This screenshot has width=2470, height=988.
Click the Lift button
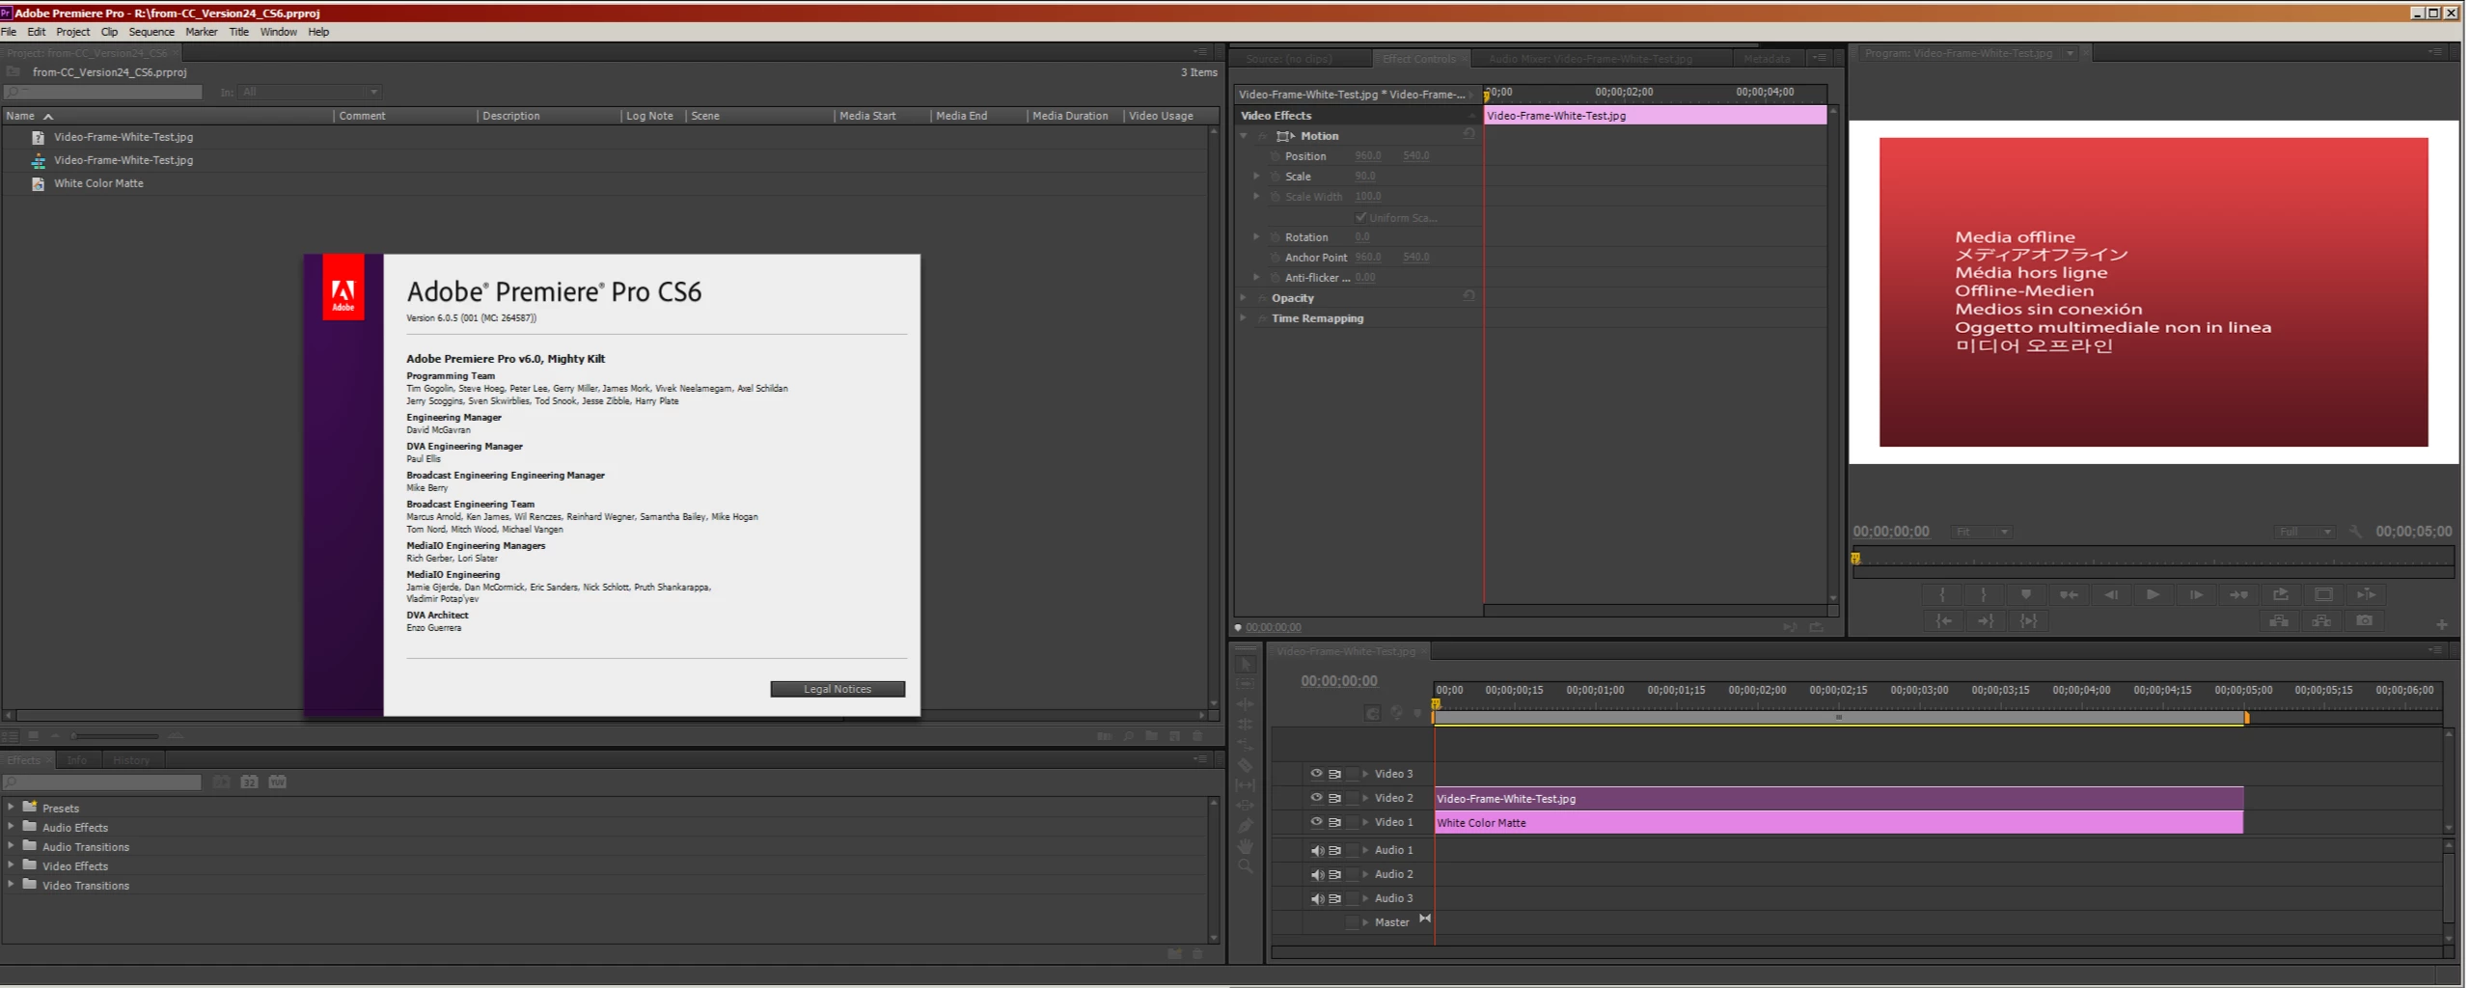[x=2279, y=621]
